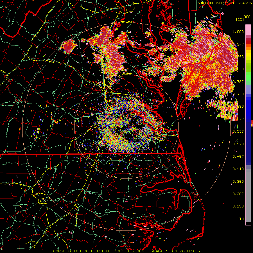Click the 0.360 legend value
Image resolution: width=253 pixels, height=253 pixels.
(238, 181)
